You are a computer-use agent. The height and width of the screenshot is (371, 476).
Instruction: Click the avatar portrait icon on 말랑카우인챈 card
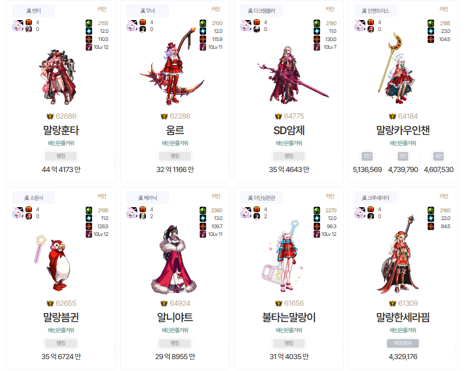point(360,26)
